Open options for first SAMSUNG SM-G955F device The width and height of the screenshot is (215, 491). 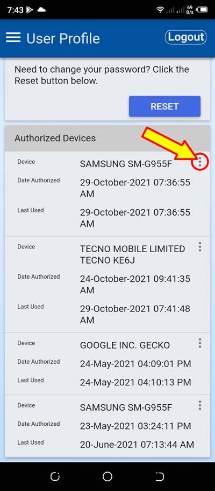pos(200,162)
